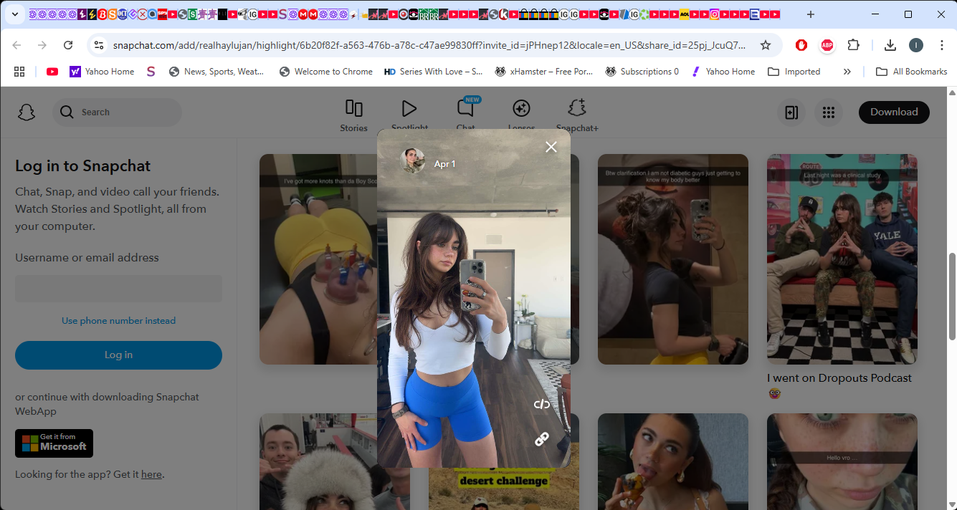Toggle the Snapchat side panel icon
Viewport: 957px width, 510px height.
[x=791, y=112]
